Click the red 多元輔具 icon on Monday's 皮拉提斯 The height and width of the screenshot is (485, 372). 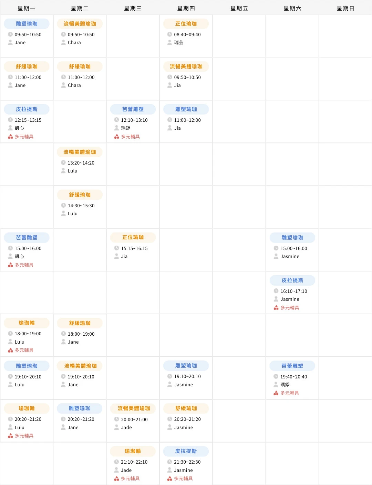click(10, 136)
